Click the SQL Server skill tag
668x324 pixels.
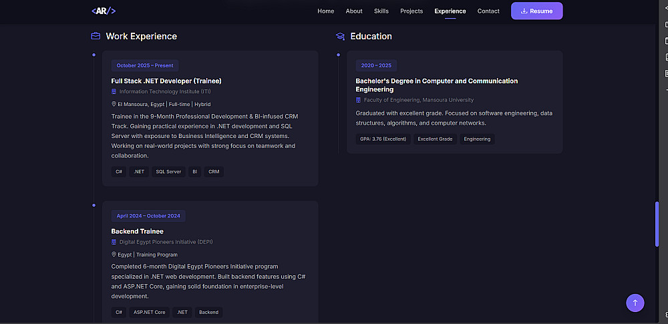[x=168, y=171]
